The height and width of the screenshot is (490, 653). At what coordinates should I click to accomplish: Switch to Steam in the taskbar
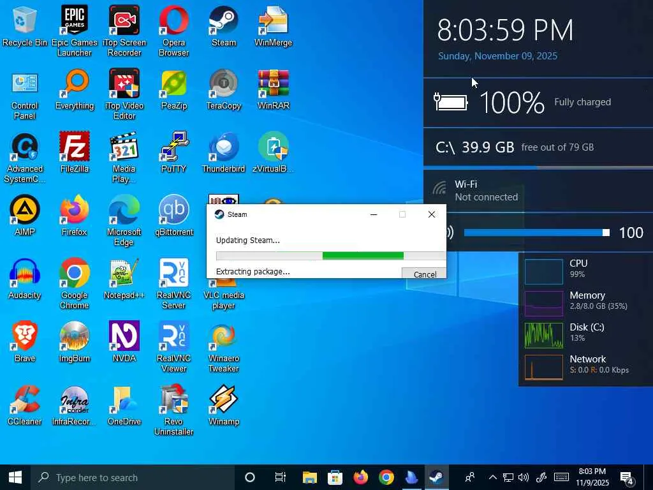(436, 477)
